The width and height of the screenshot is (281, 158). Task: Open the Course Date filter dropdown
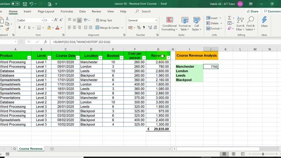[x=78, y=57]
